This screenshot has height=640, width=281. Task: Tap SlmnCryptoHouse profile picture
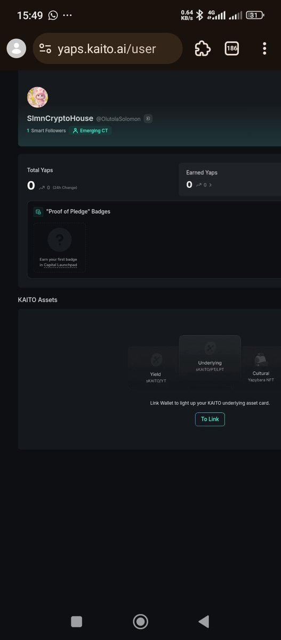pos(37,97)
